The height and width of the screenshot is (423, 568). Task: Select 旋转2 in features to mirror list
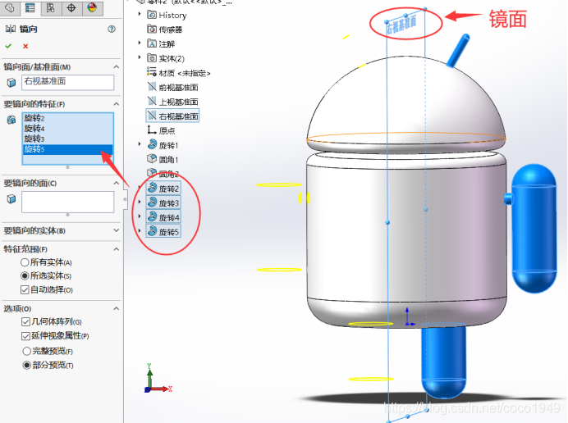pos(68,118)
